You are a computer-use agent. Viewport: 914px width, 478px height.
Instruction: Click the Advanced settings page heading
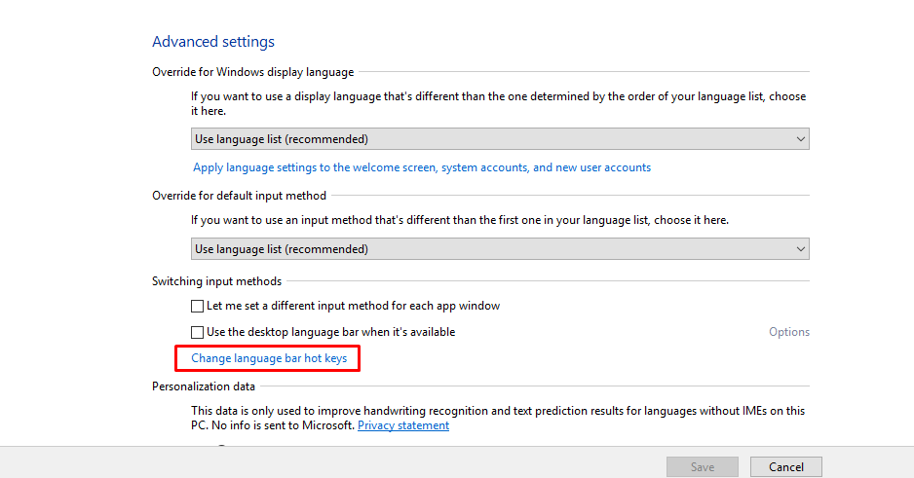coord(213,42)
